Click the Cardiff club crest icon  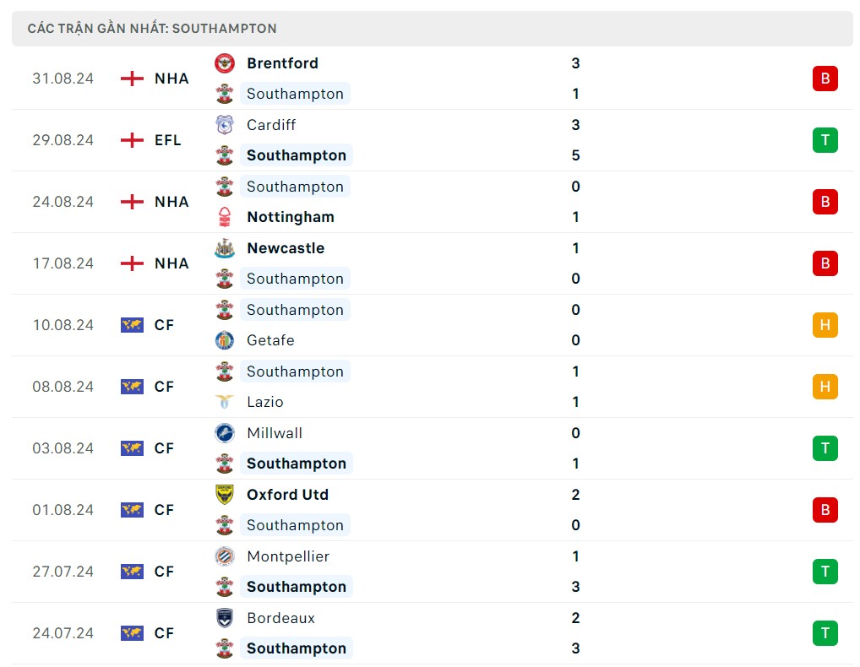[224, 125]
